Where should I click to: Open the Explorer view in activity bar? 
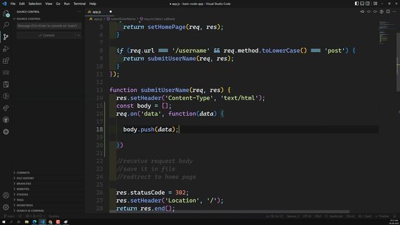point(6,13)
